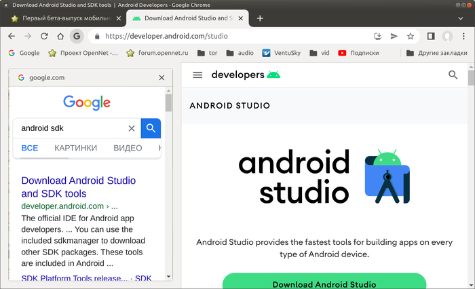Screen dimensions: 475x289
Task: Select the ВИДЕО search tab
Action: (128, 148)
